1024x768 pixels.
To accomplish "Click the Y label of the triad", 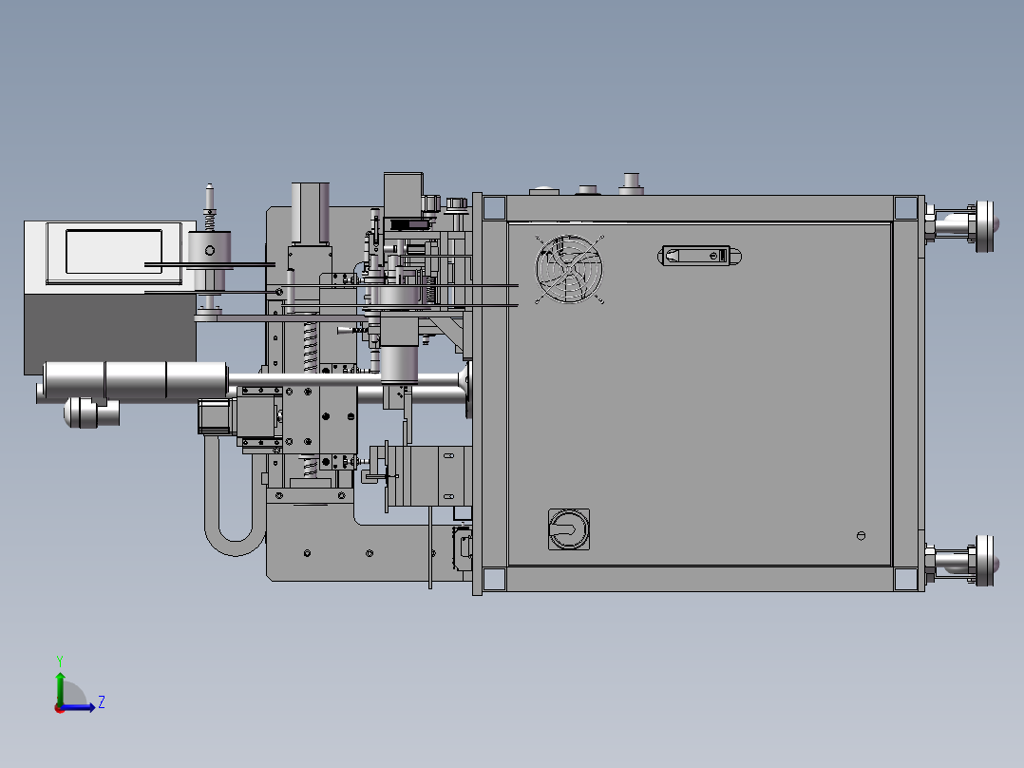I will pyautogui.click(x=60, y=662).
